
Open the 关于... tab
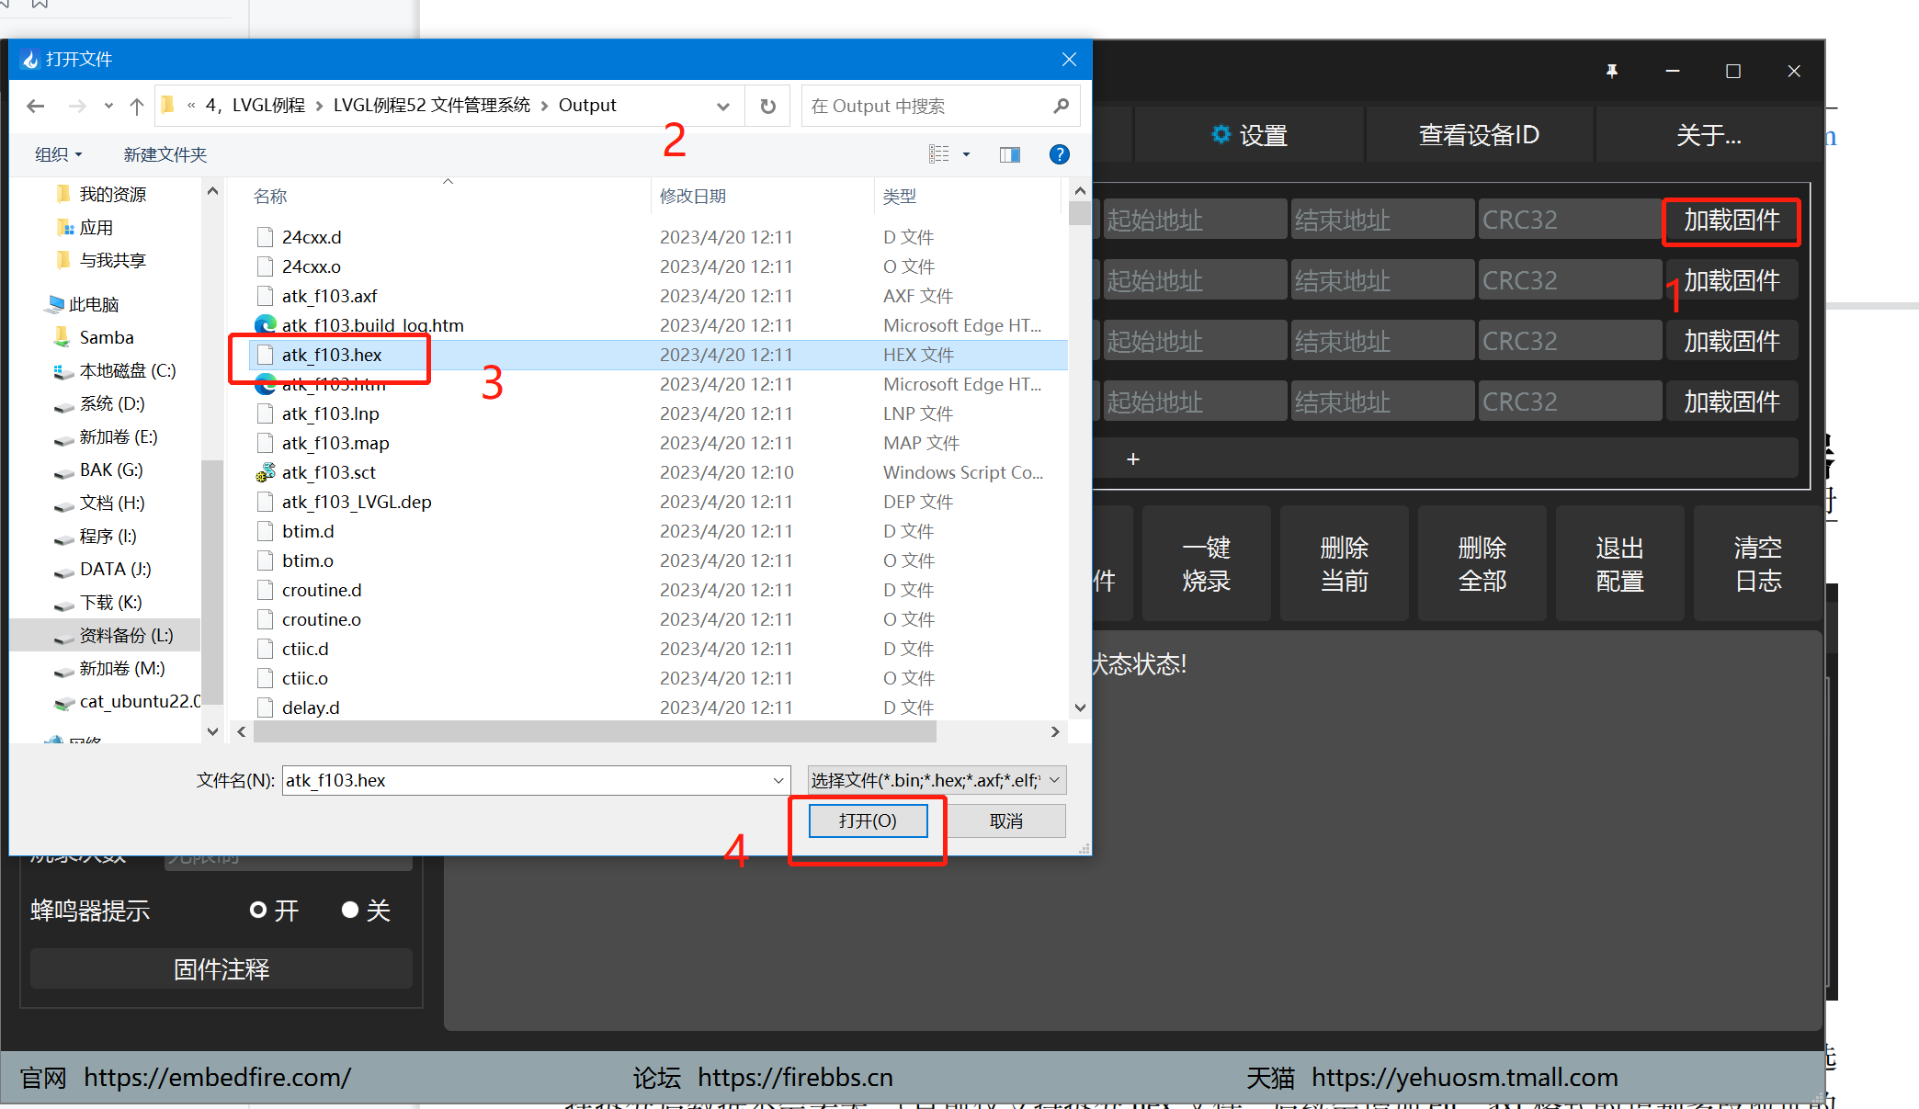(1709, 135)
